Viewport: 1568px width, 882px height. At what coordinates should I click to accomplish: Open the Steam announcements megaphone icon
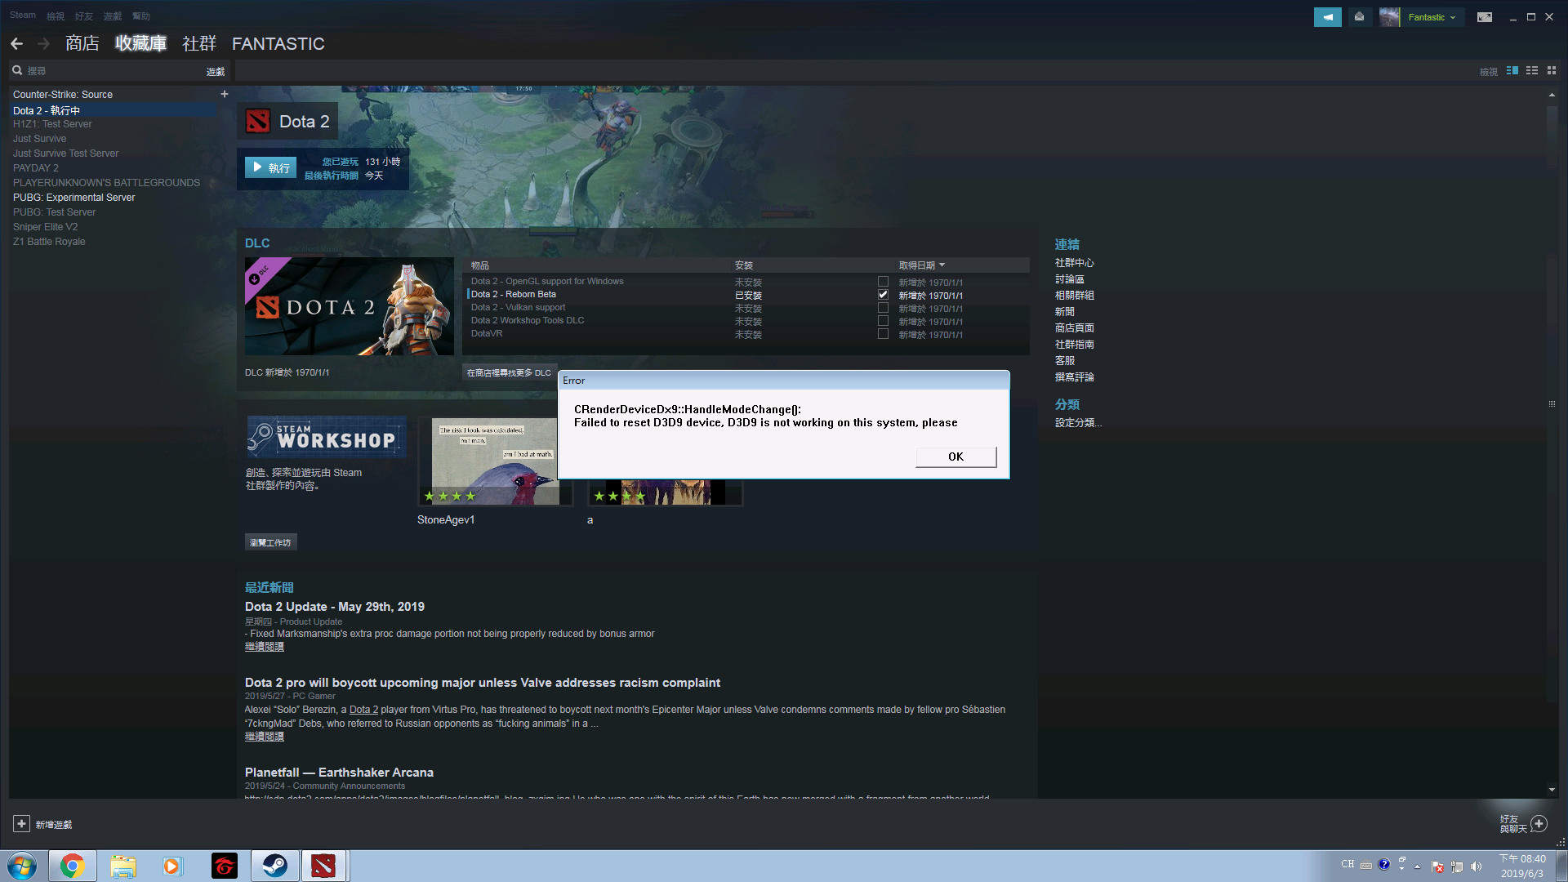1327,17
